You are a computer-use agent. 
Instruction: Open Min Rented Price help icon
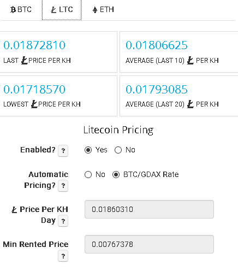[63, 256]
